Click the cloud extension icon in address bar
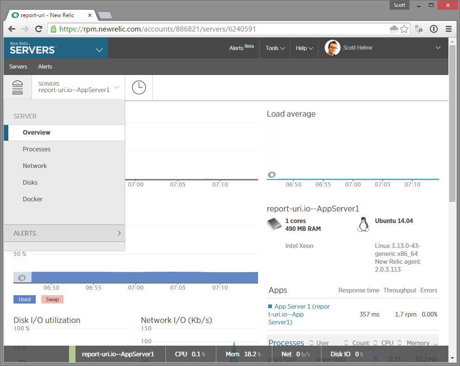 pos(394,29)
